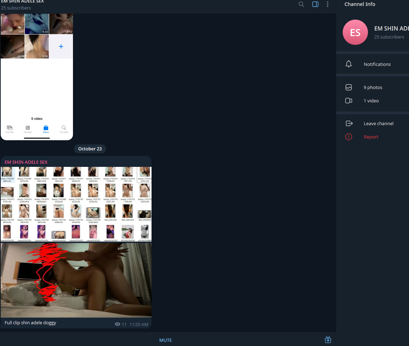
Task: Leave the channel
Action: 378,123
